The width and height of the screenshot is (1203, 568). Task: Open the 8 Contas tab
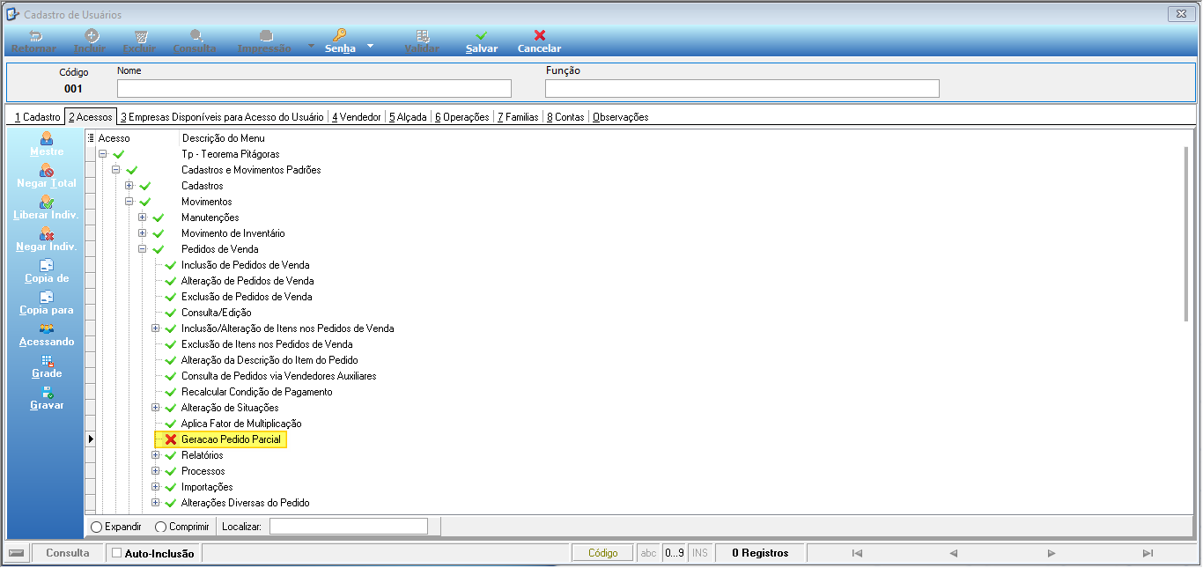click(x=565, y=117)
